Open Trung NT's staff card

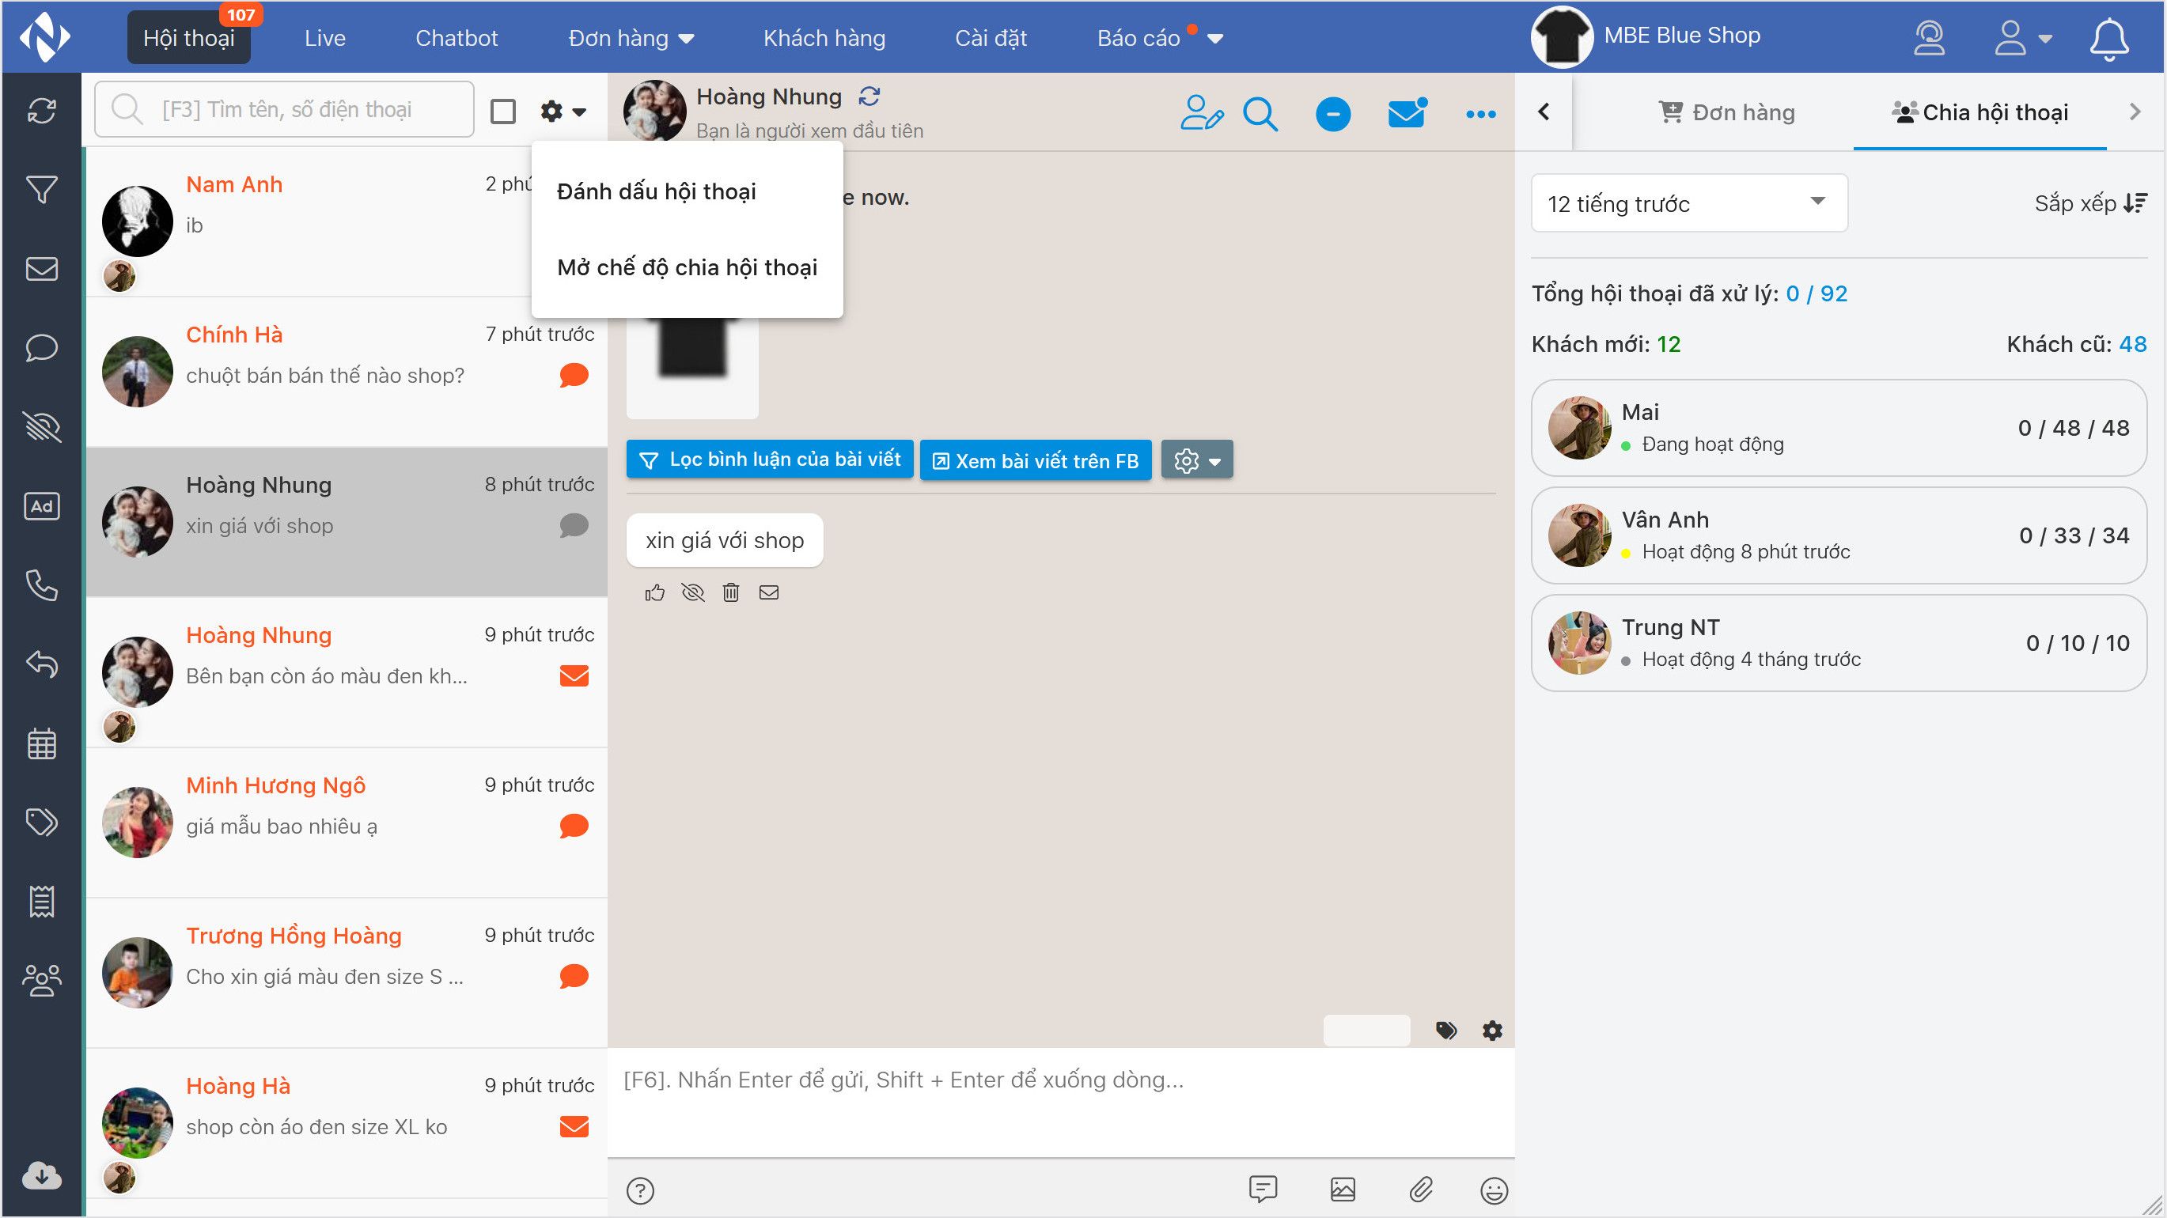tap(1839, 643)
